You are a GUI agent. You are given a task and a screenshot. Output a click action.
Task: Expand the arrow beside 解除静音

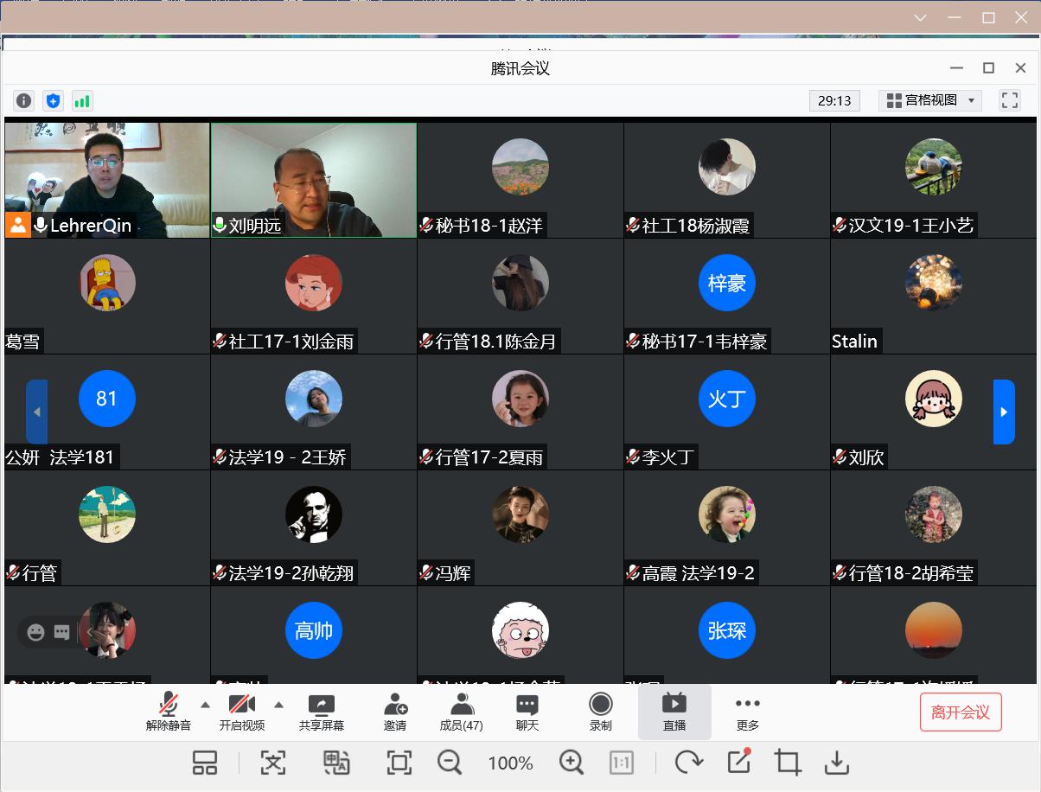click(x=205, y=704)
